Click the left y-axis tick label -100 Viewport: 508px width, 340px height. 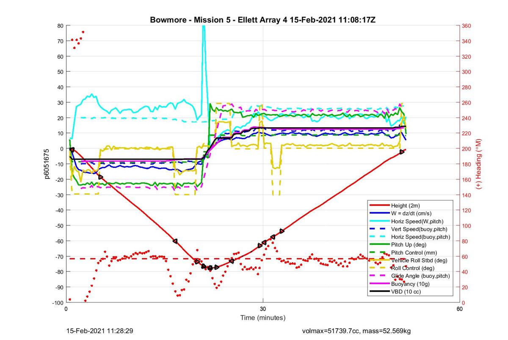[x=57, y=302]
